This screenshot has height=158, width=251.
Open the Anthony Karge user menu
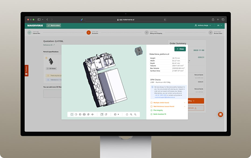[203, 25]
